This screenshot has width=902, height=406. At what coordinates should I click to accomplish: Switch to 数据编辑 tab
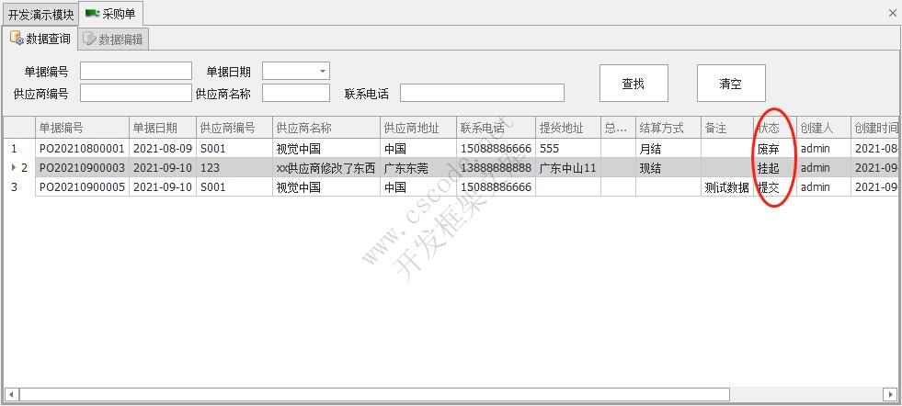click(113, 39)
